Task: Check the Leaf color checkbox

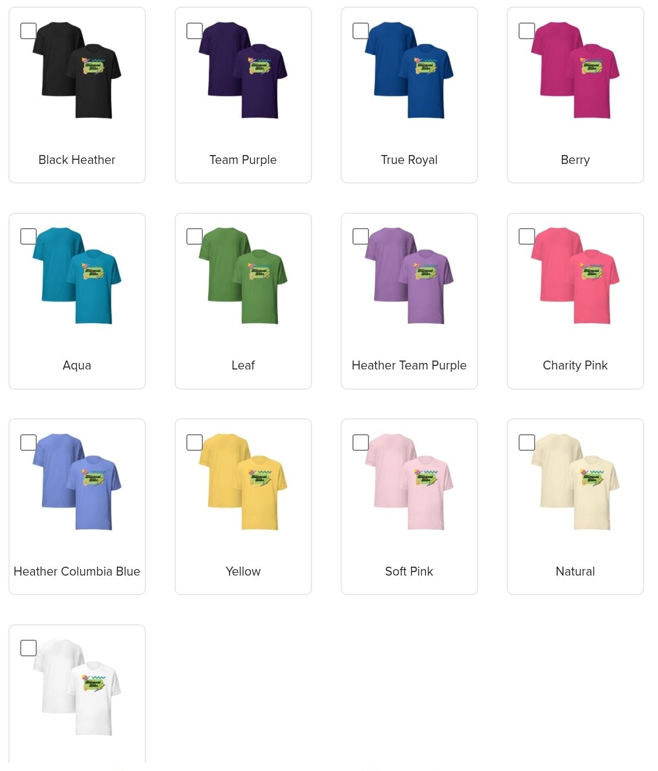Action: point(195,236)
